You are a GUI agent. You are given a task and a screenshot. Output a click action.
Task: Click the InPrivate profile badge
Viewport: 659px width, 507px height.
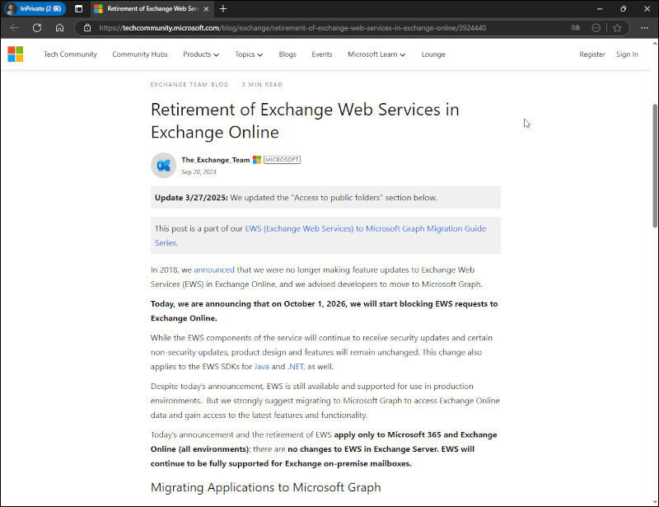[35, 8]
